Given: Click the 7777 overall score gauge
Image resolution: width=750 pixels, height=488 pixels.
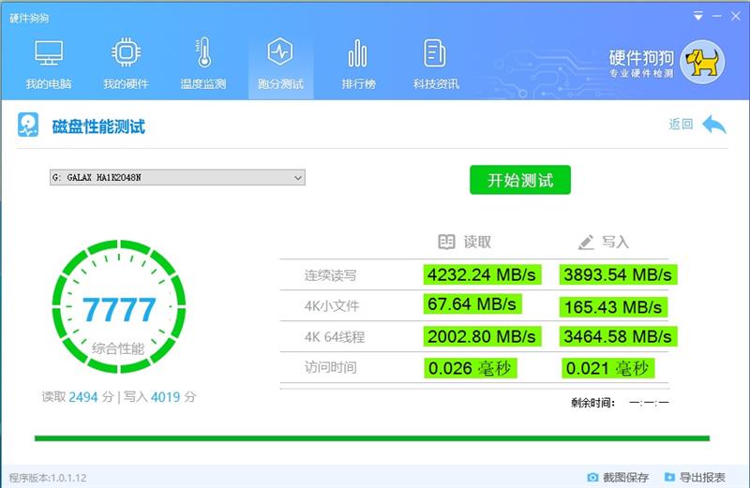Looking at the screenshot, I should click(119, 306).
